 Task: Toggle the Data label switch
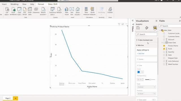[x=154, y=100]
